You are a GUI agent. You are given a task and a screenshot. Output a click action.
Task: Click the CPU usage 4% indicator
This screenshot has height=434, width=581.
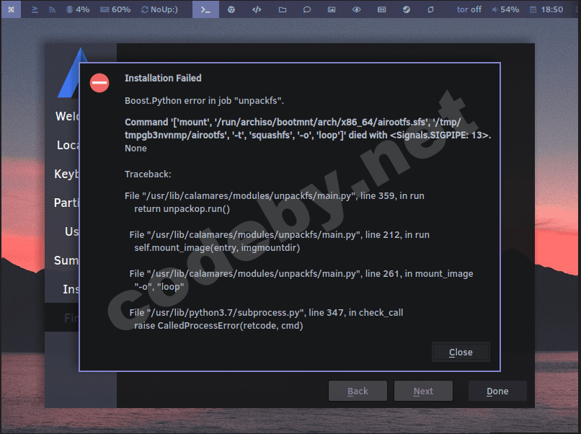(78, 9)
